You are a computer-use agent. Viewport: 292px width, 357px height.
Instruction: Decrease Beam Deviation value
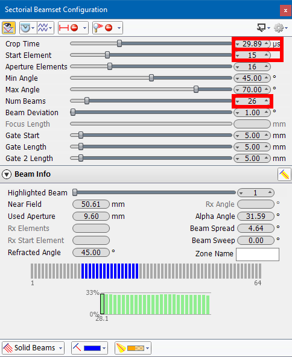238,113
